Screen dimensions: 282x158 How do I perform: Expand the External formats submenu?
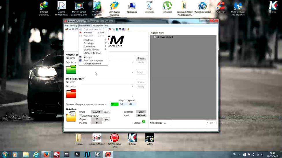[x=93, y=50]
